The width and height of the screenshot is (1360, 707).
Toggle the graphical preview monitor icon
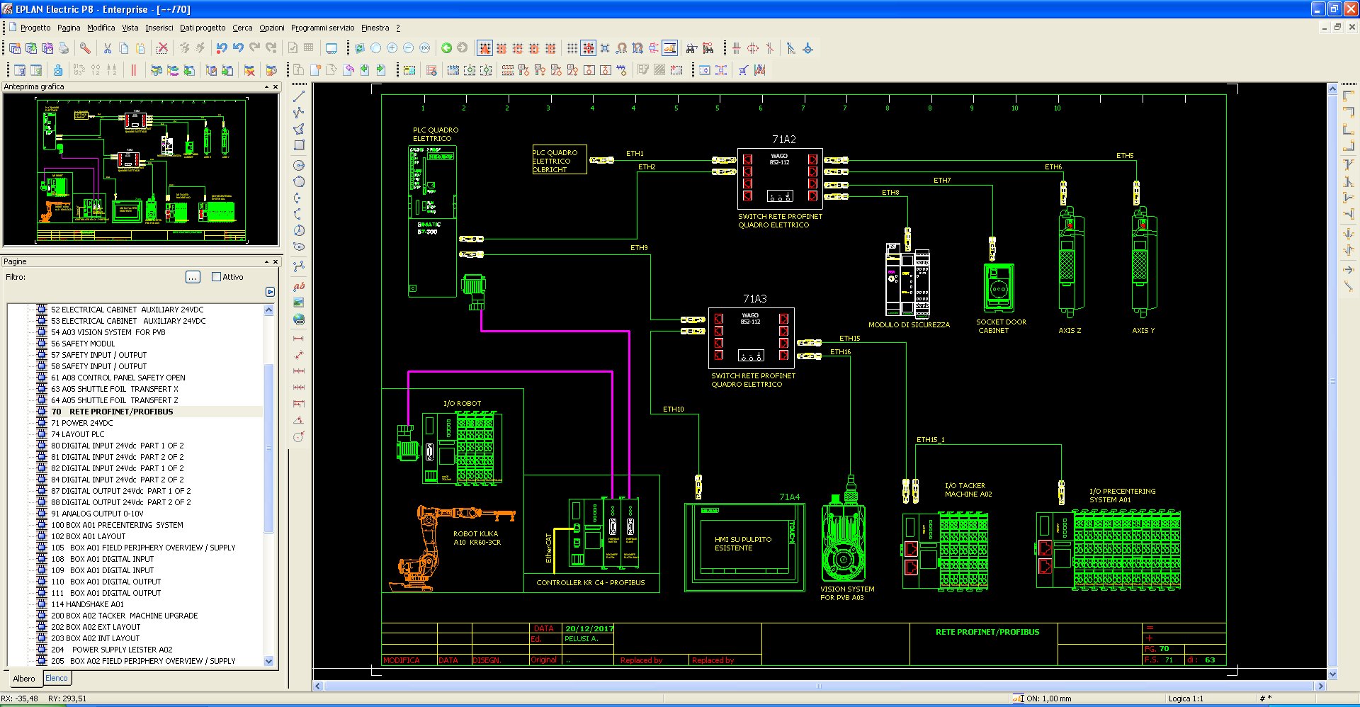(331, 48)
